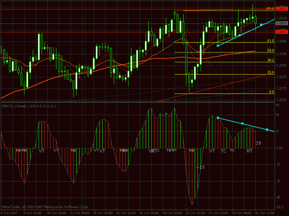Screen dimensions: 289x216
Task: Click the 25 Oct 04:00 time label
Action: click(242, 213)
